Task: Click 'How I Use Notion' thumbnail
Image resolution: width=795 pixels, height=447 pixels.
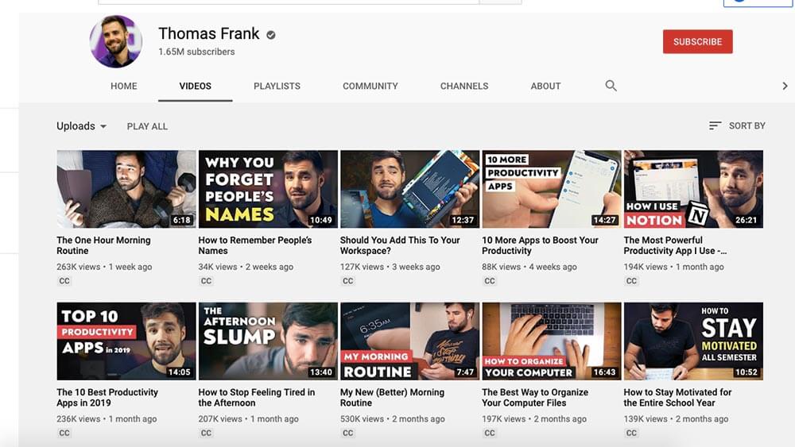Action: coord(693,189)
